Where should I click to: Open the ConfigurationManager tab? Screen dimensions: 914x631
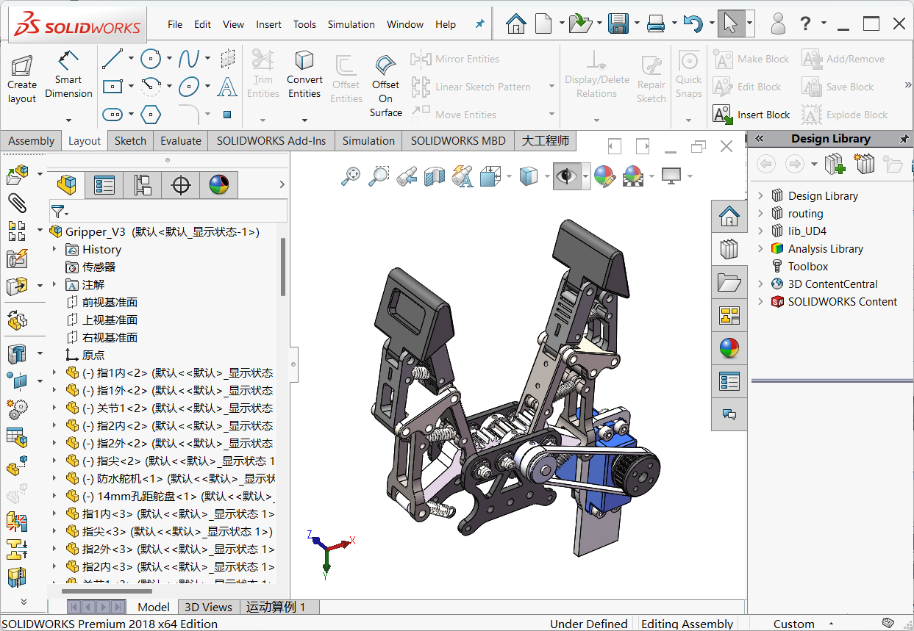[143, 184]
